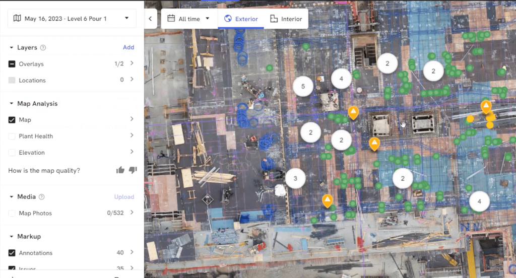This screenshot has width=516, height=278.
Task: Collapse the Media section
Action: click(x=11, y=197)
